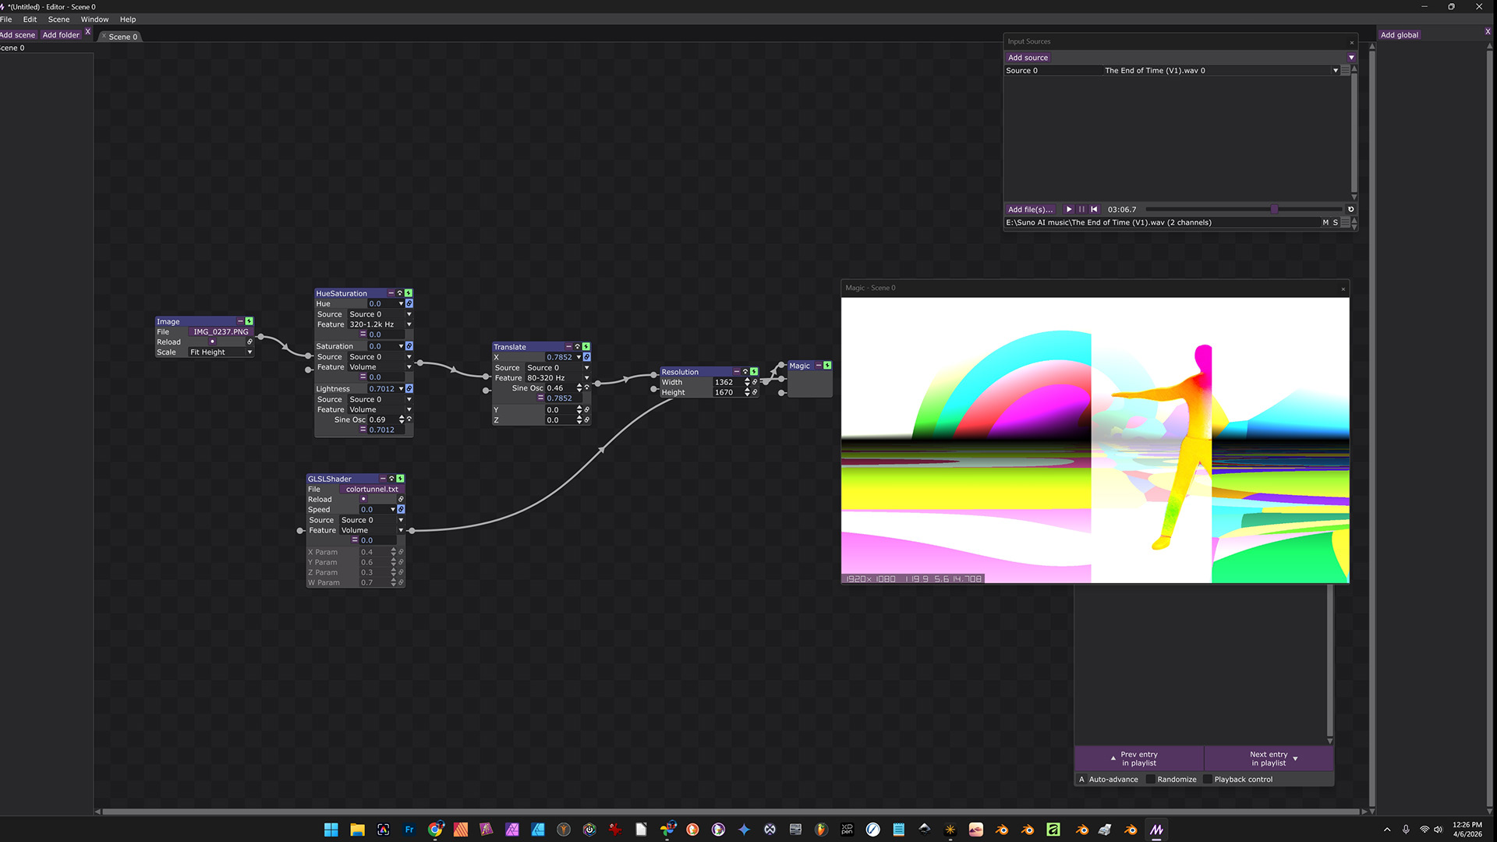1497x842 pixels.
Task: Toggle the green enable button on Translate node
Action: (x=586, y=347)
